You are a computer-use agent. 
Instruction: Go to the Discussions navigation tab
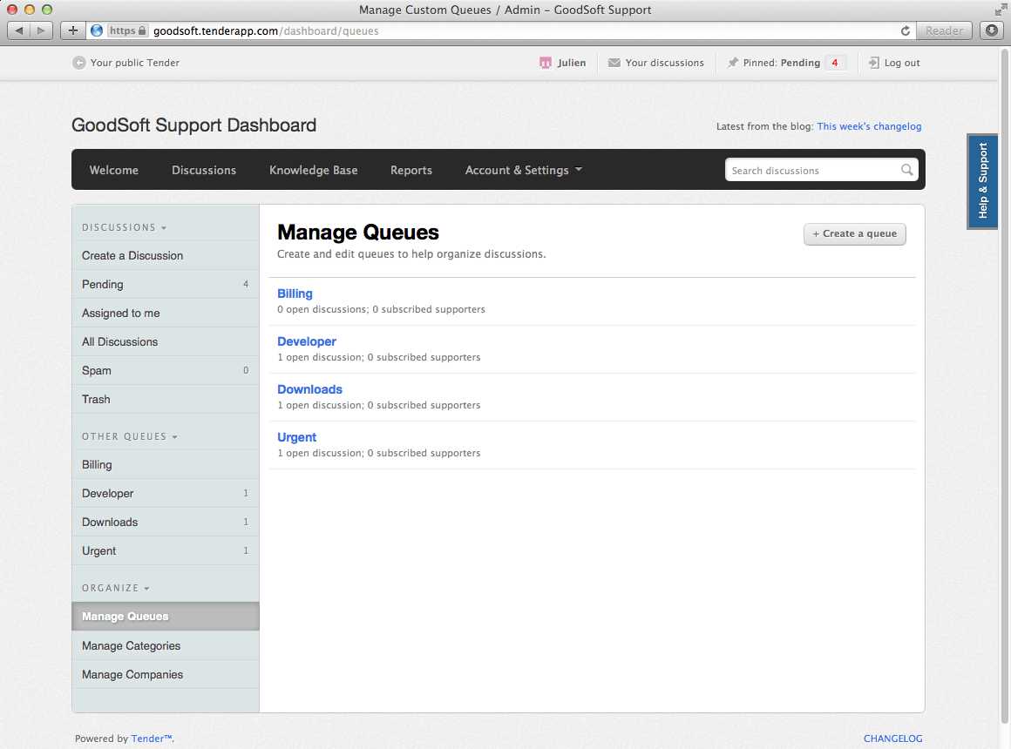204,170
